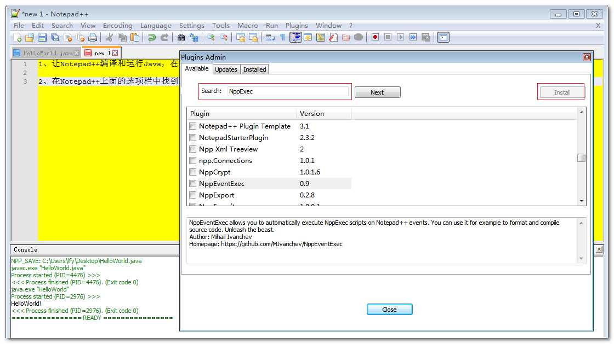Click the Cut scissors icon
Screen dimensions: 614x344
pos(110,38)
